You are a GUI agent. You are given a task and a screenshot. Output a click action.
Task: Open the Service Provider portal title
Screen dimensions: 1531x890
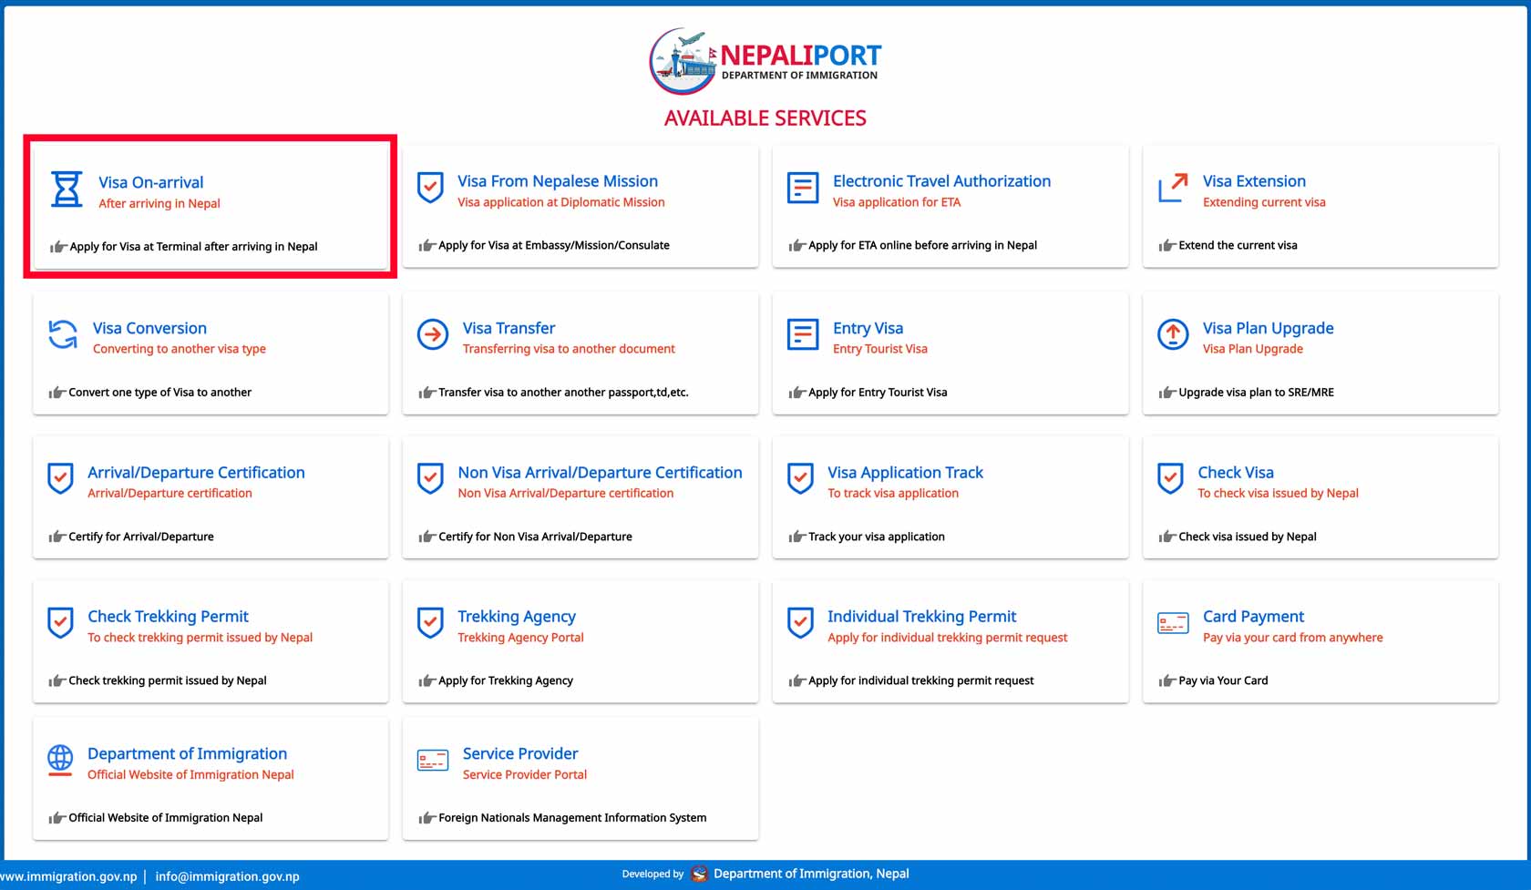click(520, 754)
